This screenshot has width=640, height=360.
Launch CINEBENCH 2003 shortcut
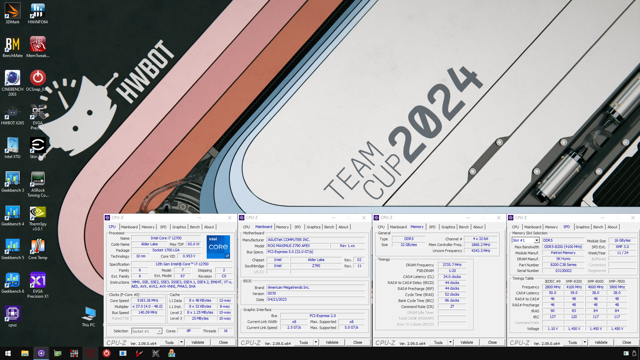pos(12,83)
